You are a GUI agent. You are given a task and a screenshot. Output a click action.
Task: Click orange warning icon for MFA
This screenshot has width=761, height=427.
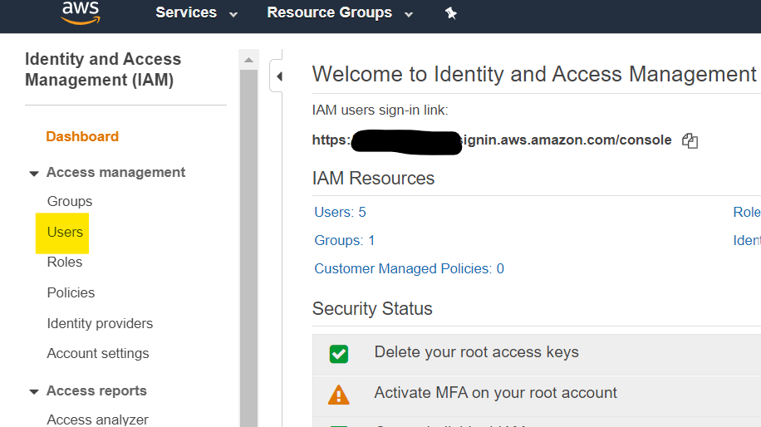pos(339,394)
